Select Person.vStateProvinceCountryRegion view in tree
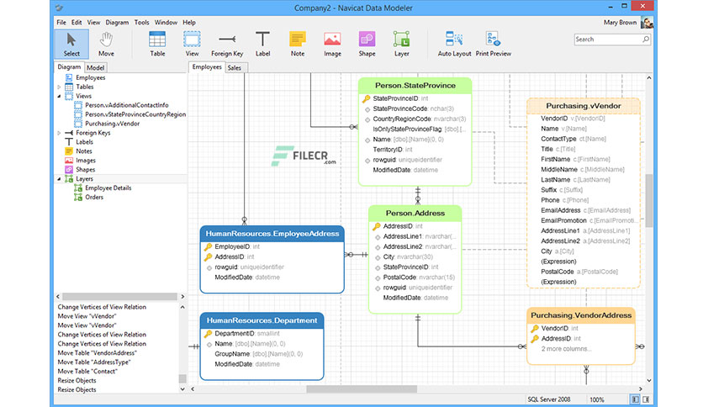Viewport: 703px width, 407px height. [x=135, y=114]
